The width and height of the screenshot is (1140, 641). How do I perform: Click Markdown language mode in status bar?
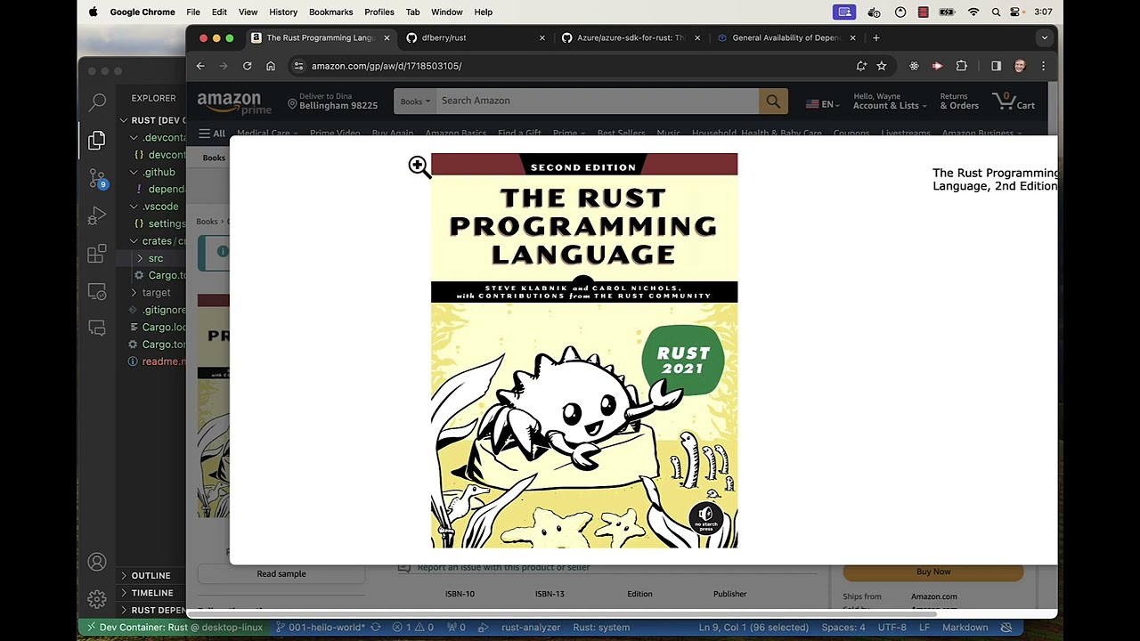(965, 628)
